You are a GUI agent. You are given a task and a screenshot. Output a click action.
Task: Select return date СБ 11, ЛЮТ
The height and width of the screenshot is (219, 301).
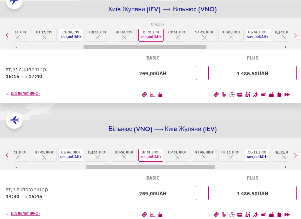pos(258,155)
